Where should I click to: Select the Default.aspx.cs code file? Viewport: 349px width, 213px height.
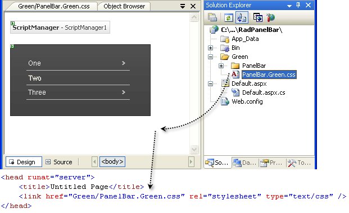point(264,92)
